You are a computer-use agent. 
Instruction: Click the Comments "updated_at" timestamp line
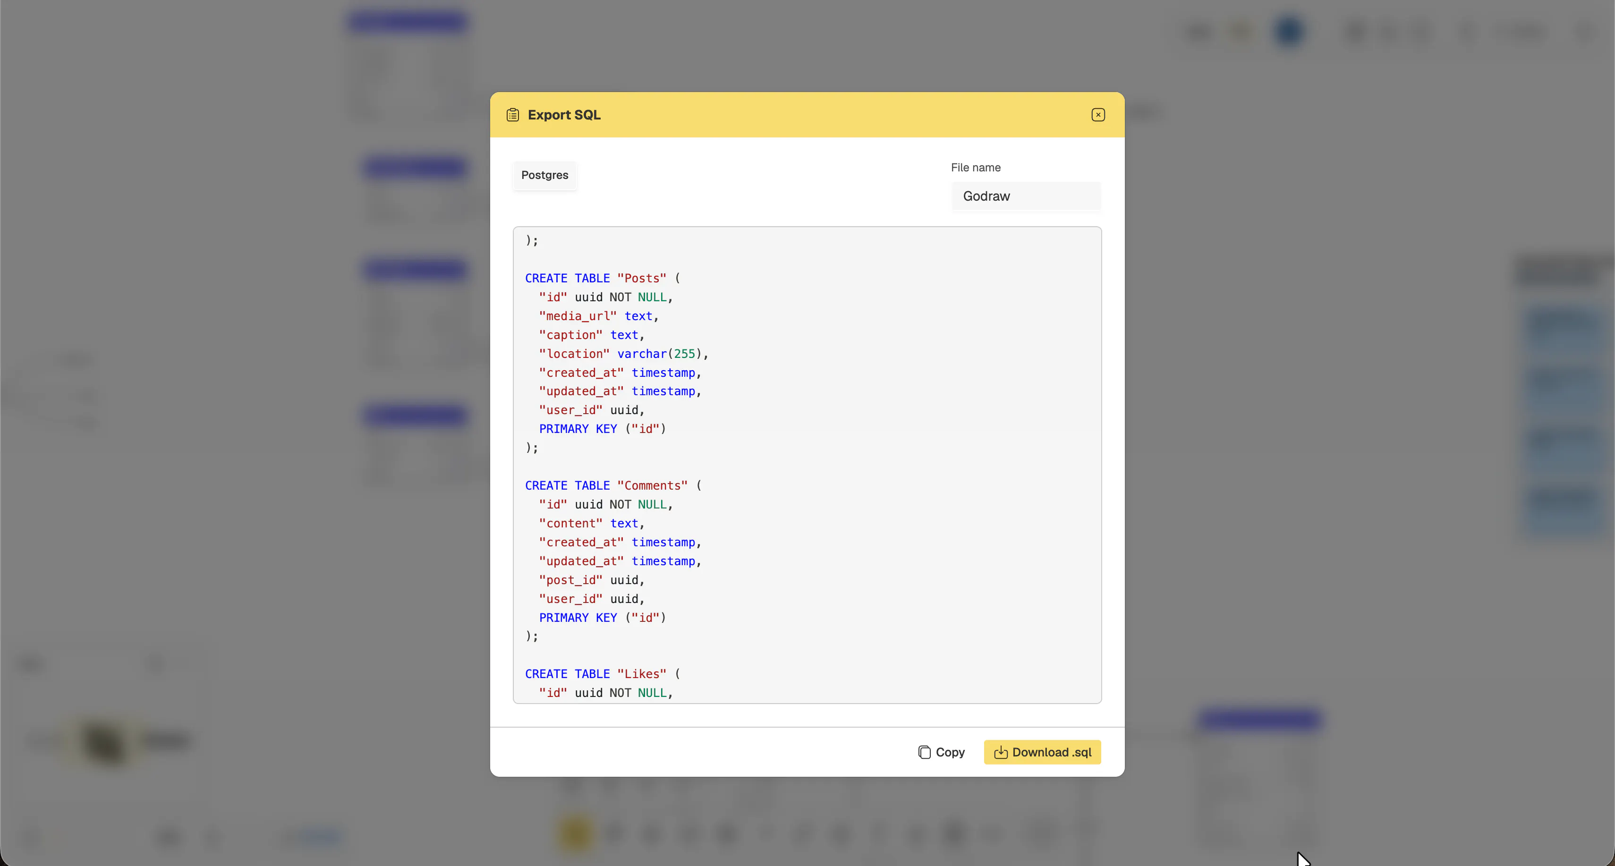tap(620, 561)
